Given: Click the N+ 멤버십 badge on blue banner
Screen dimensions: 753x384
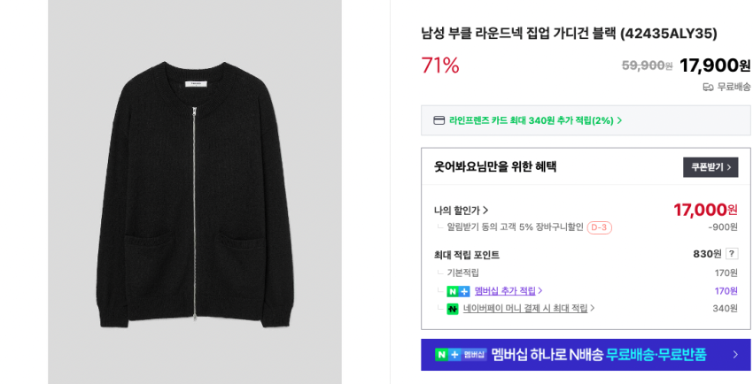Looking at the screenshot, I should coord(461,355).
